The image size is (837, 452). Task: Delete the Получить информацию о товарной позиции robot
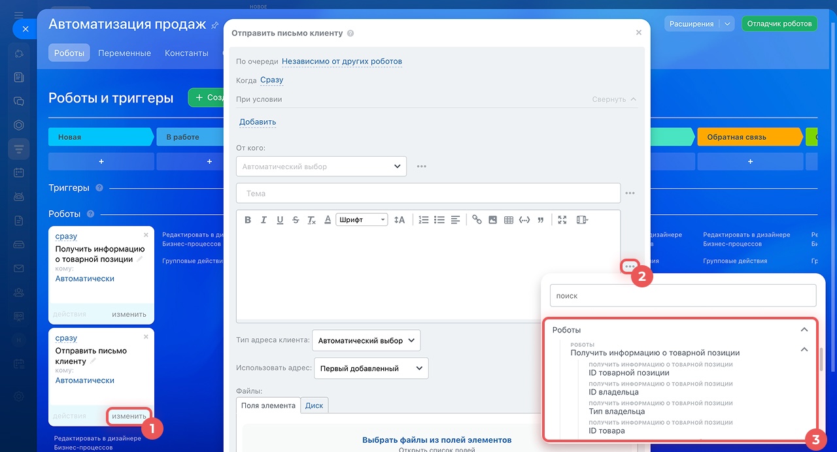(146, 235)
